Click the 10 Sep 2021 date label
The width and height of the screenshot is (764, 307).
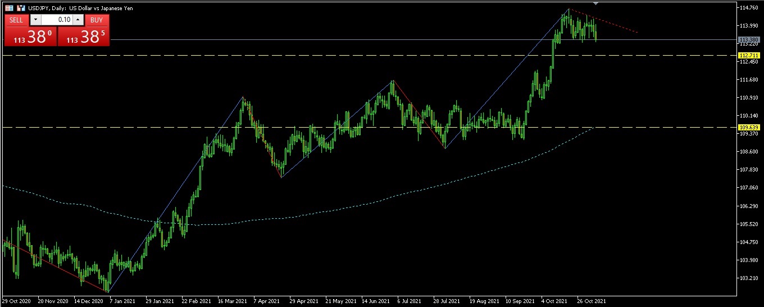[x=520, y=301]
